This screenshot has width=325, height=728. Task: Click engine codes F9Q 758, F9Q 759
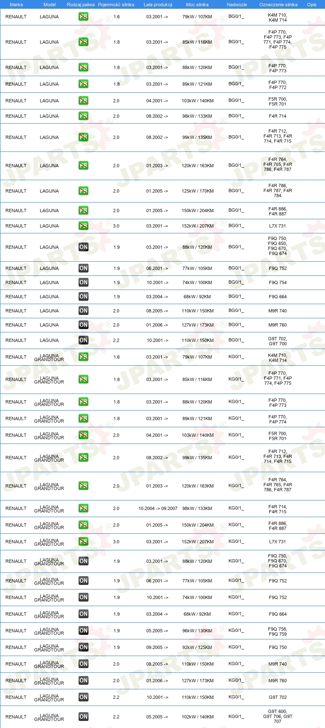pos(278,631)
